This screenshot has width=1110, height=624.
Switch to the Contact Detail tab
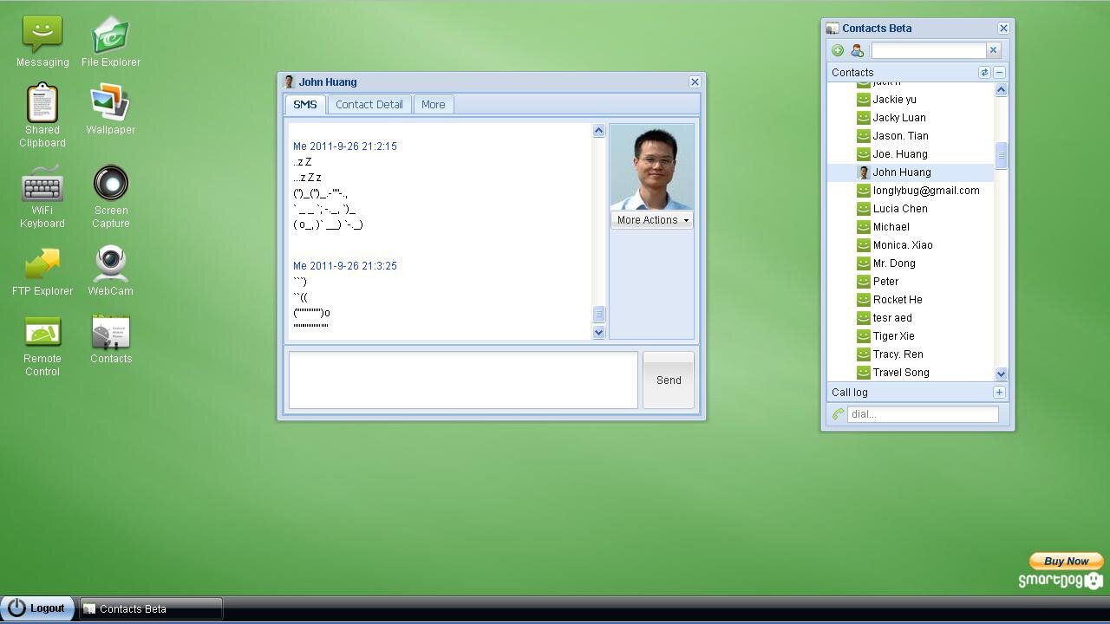[x=369, y=105]
